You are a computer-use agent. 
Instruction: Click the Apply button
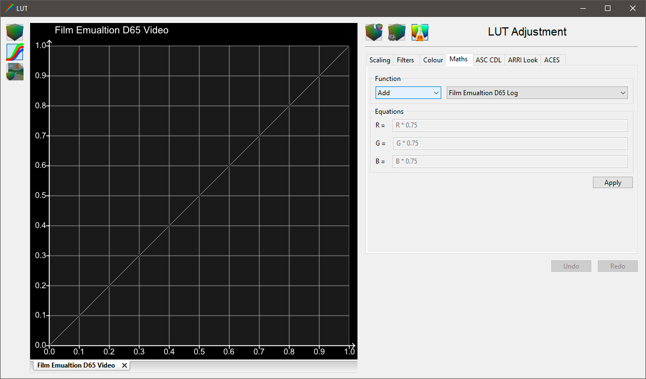(613, 182)
